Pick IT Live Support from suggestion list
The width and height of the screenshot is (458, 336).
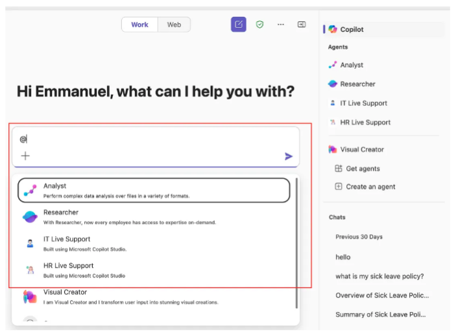point(153,243)
